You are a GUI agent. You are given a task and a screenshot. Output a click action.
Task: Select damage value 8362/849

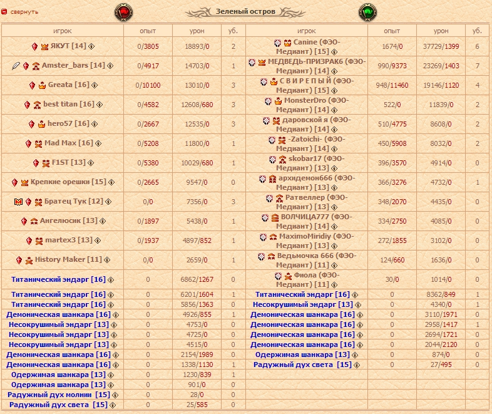pyautogui.click(x=441, y=294)
